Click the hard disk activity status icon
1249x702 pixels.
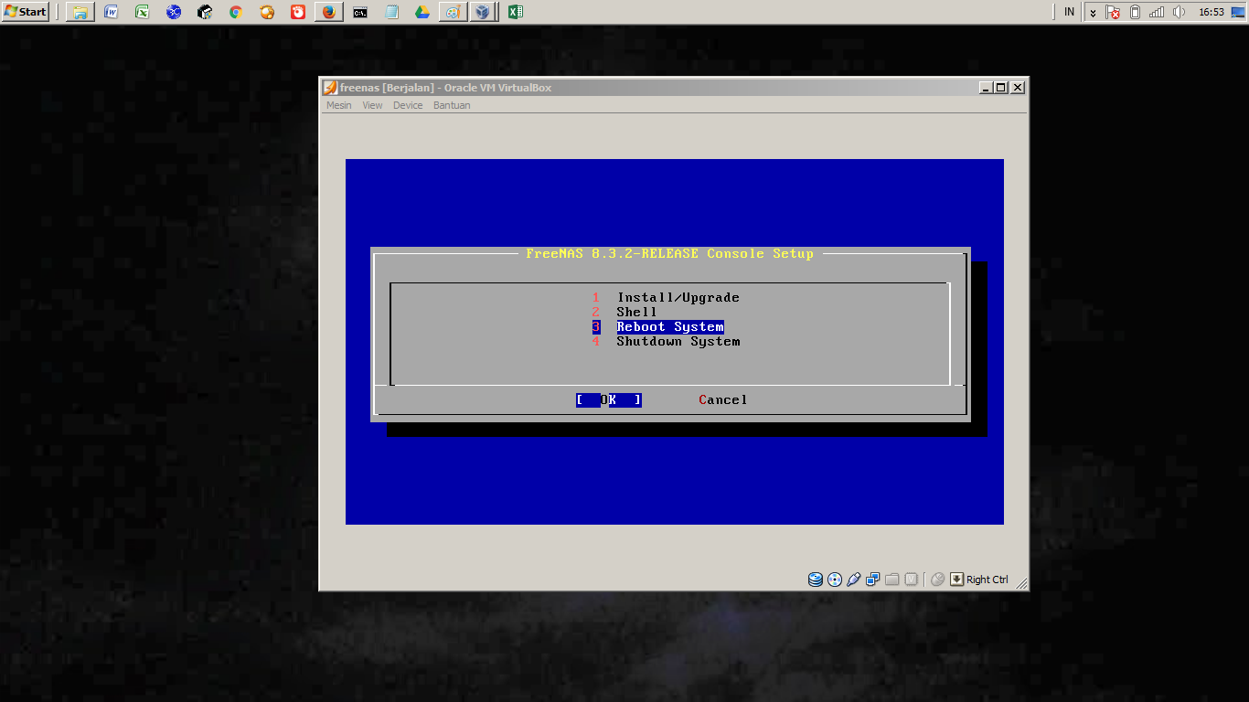point(816,580)
